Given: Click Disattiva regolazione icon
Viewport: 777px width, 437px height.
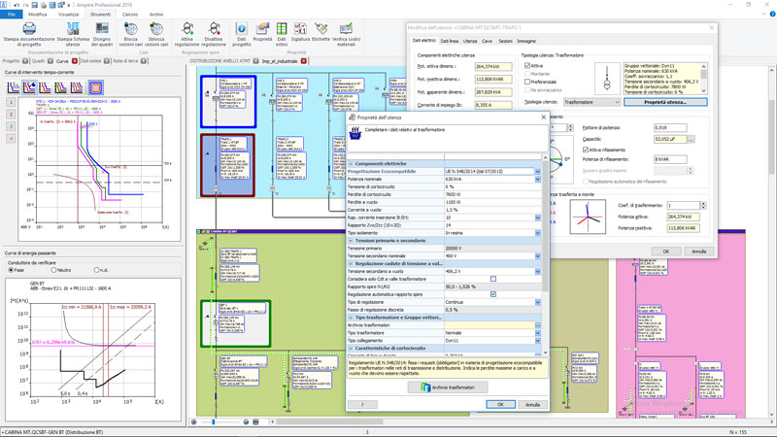Looking at the screenshot, I should click(214, 29).
